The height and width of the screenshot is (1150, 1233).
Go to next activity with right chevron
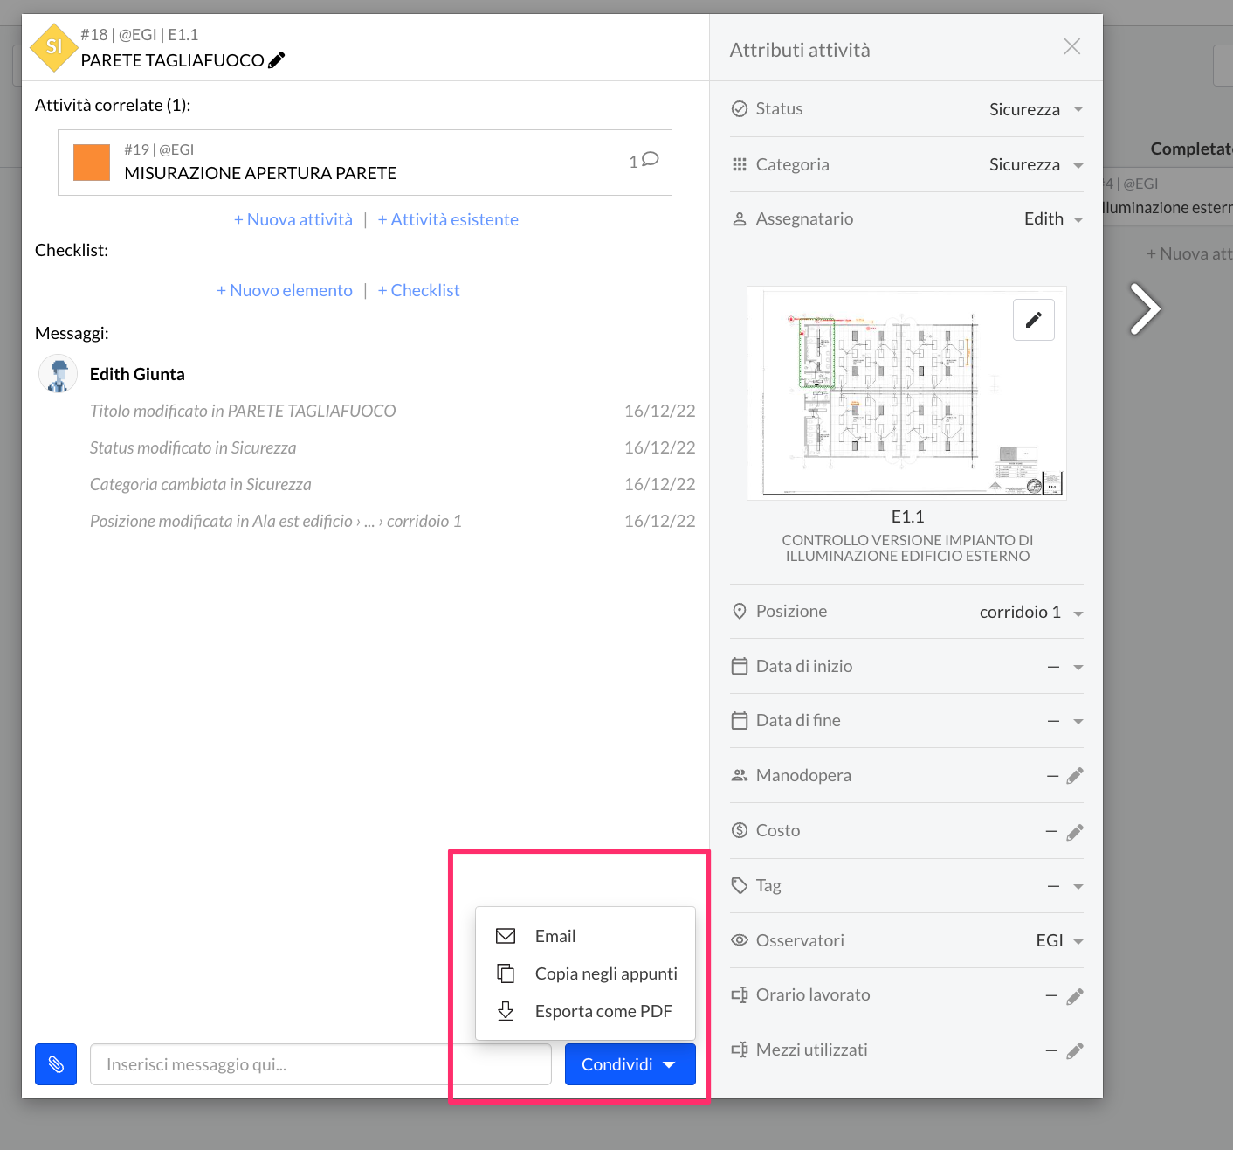click(1144, 308)
